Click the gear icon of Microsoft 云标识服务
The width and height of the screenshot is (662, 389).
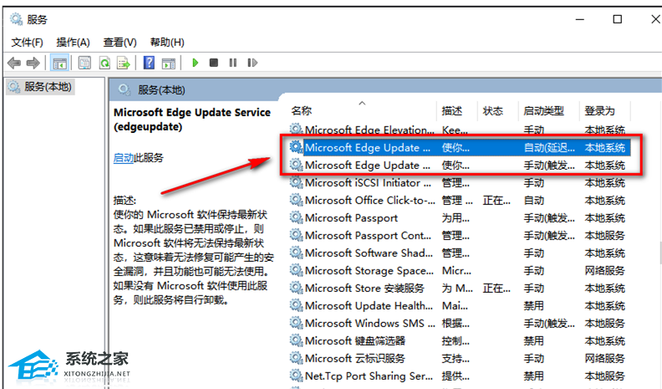[x=296, y=358]
